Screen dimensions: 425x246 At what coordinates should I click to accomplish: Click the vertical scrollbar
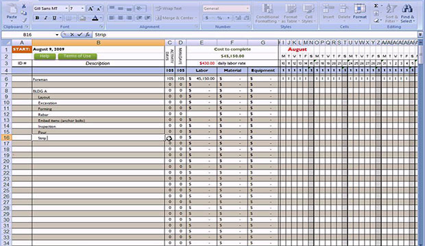click(420, 143)
